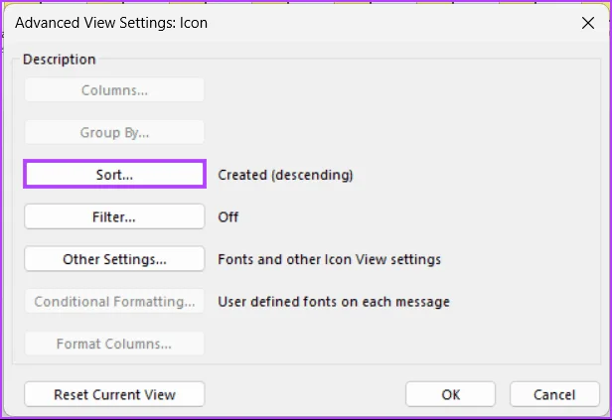Cancel the Advanced View Settings dialog

coord(554,394)
